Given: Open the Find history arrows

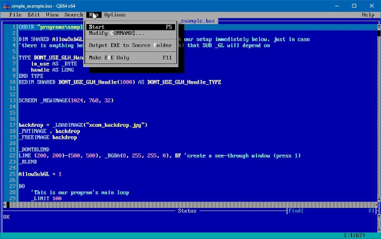Looking at the screenshot, I should click(x=371, y=211).
